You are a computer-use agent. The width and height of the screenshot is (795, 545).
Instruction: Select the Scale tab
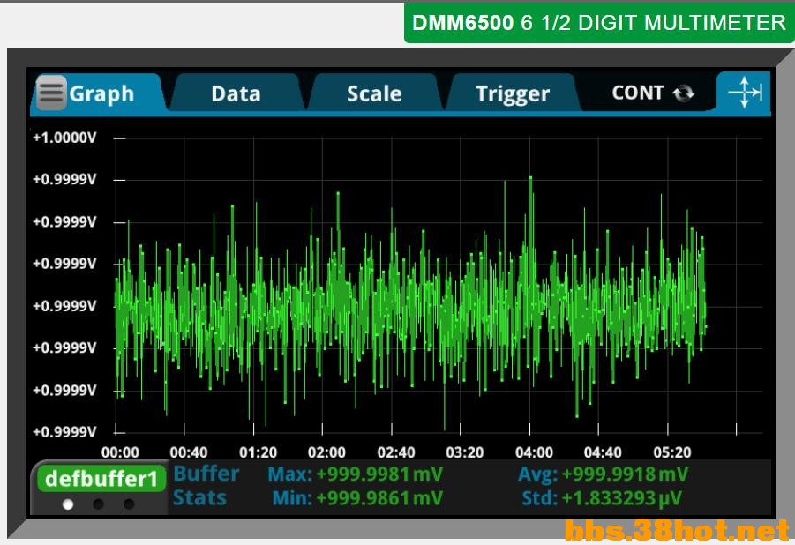tap(373, 93)
